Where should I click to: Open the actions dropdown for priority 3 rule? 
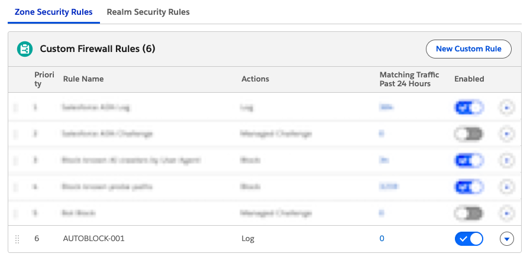coord(507,160)
